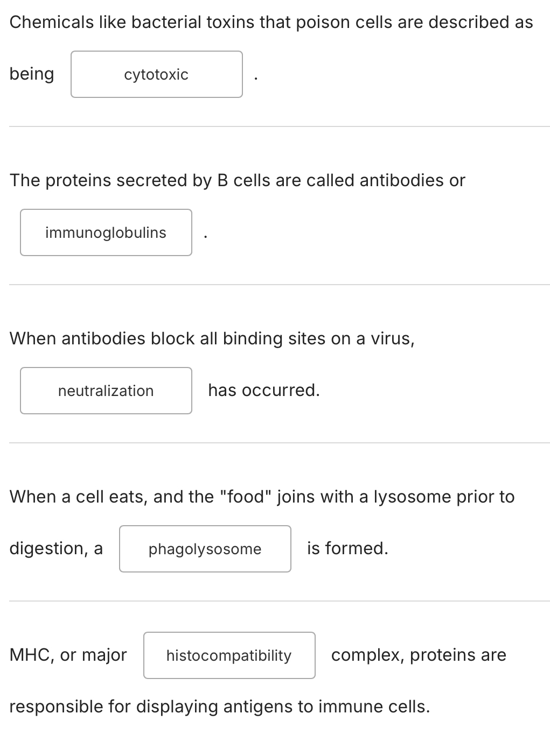Click the text "digestion, a"
550x735 pixels.
[56, 548]
